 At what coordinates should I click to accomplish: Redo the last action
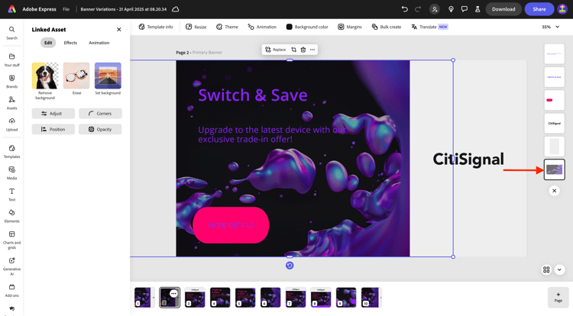(418, 9)
